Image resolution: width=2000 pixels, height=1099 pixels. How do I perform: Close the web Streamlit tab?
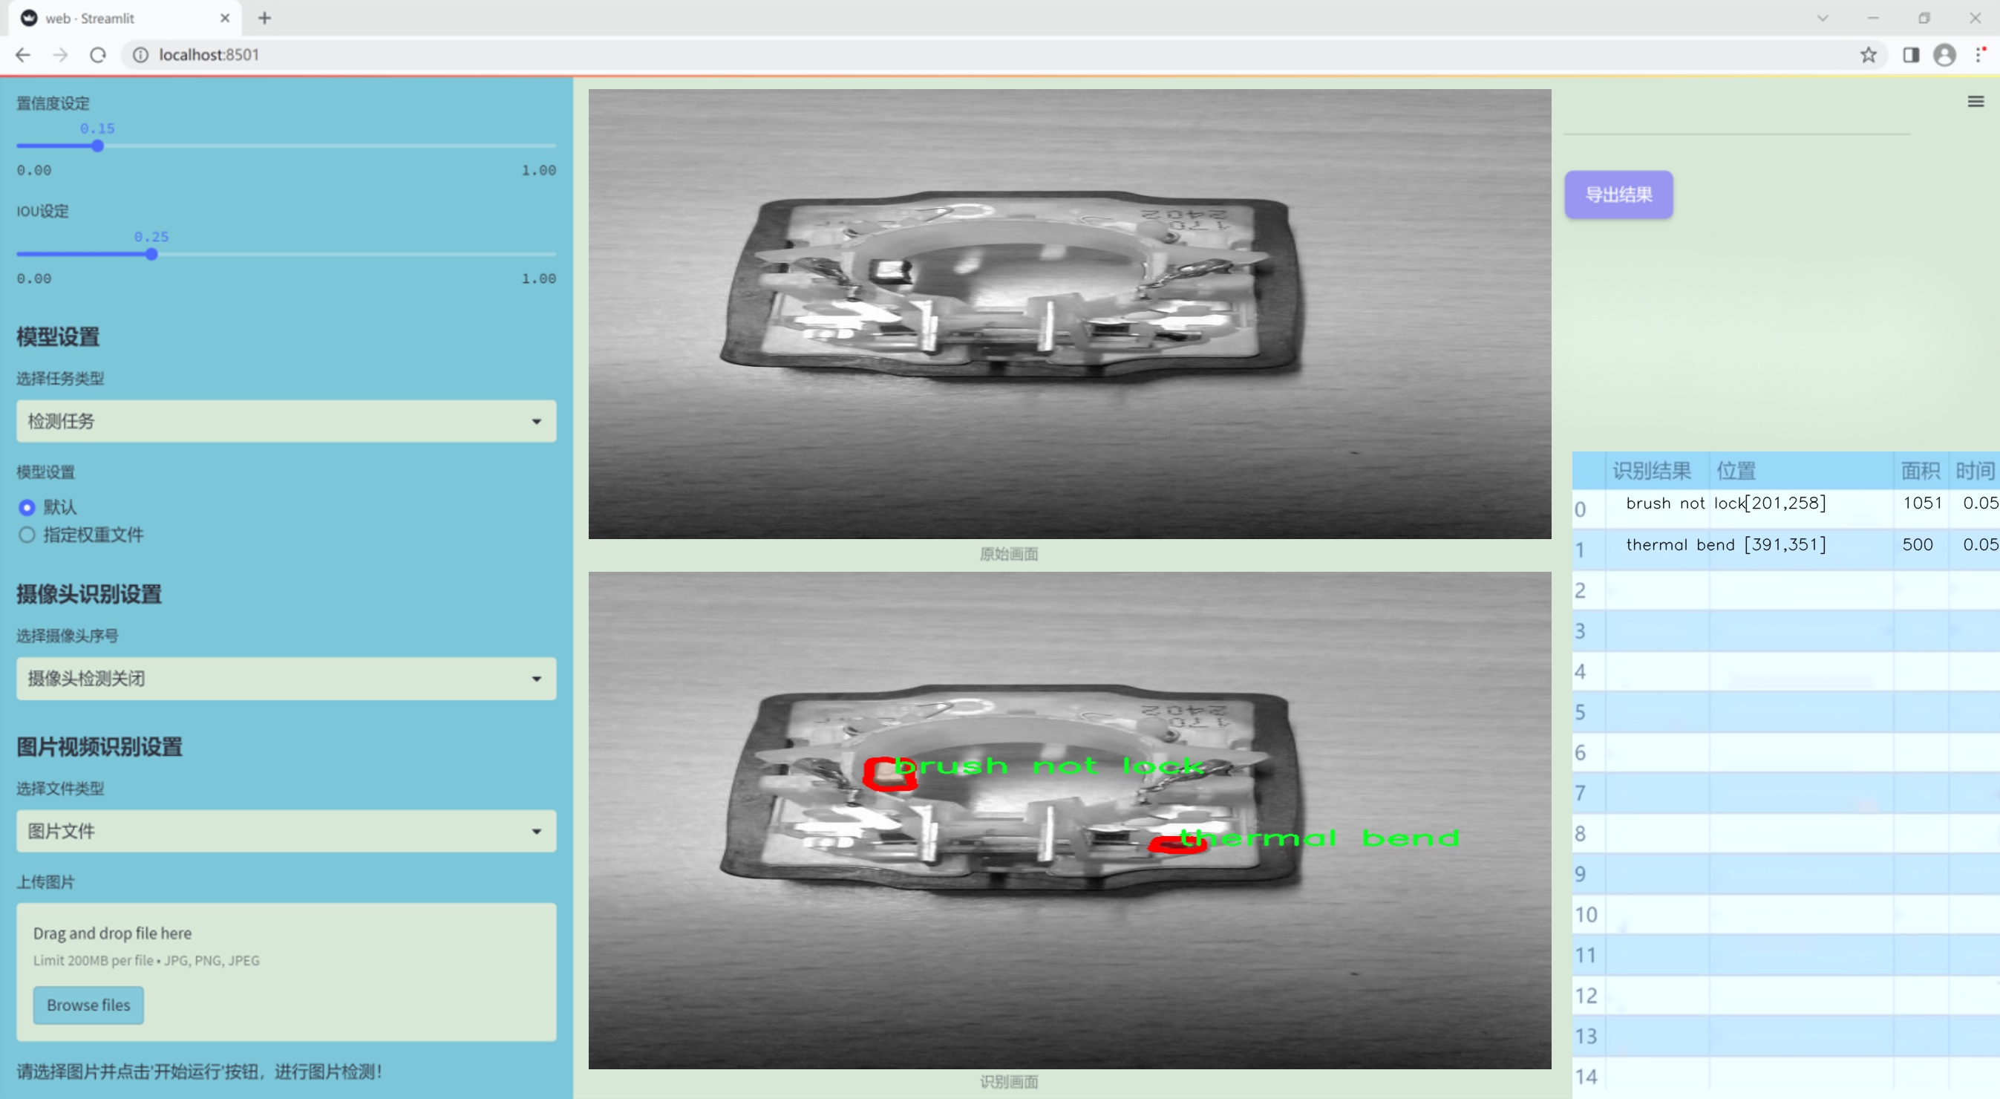225,18
